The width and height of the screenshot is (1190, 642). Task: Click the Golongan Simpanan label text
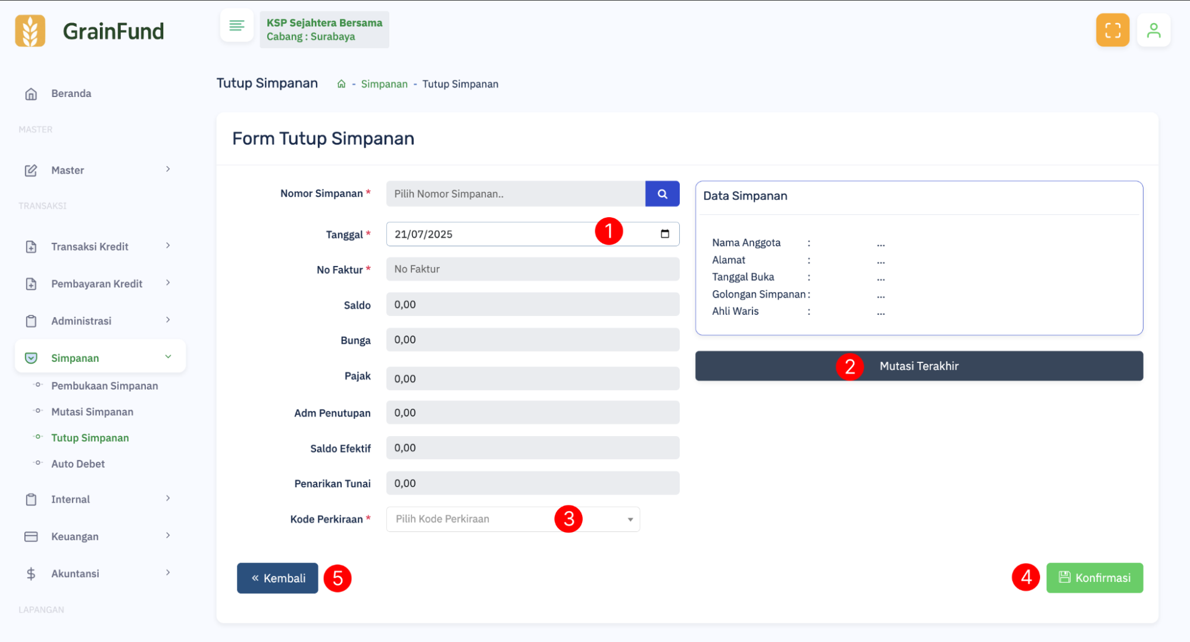point(758,294)
